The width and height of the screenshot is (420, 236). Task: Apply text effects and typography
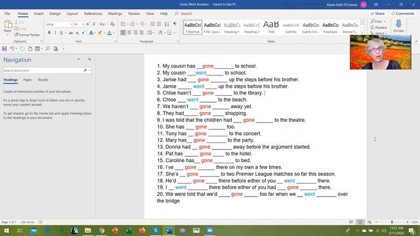91,33
